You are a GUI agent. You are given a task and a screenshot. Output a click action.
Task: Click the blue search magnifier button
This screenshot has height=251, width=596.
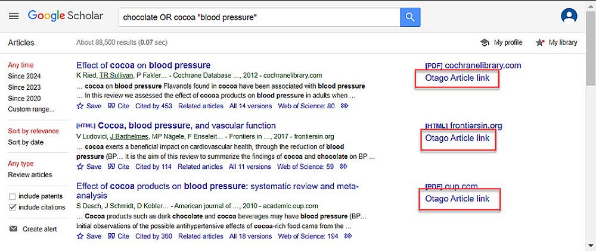click(410, 17)
